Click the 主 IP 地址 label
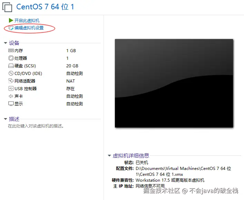Viewport: 244px width, 200px height. coord(124,186)
